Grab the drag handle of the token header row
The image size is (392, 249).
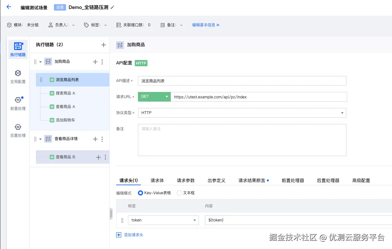(122, 220)
